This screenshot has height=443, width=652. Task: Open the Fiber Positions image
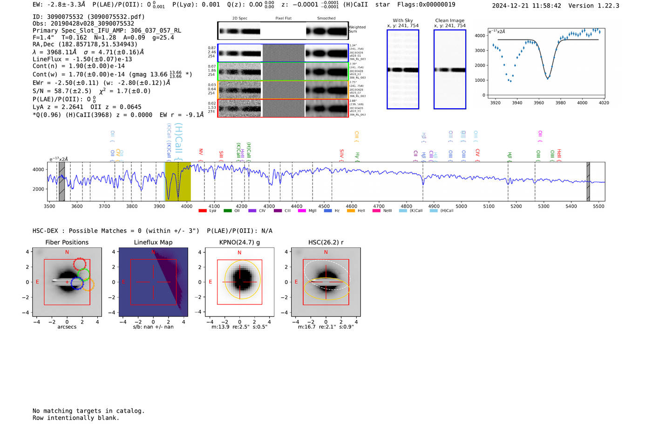click(67, 282)
